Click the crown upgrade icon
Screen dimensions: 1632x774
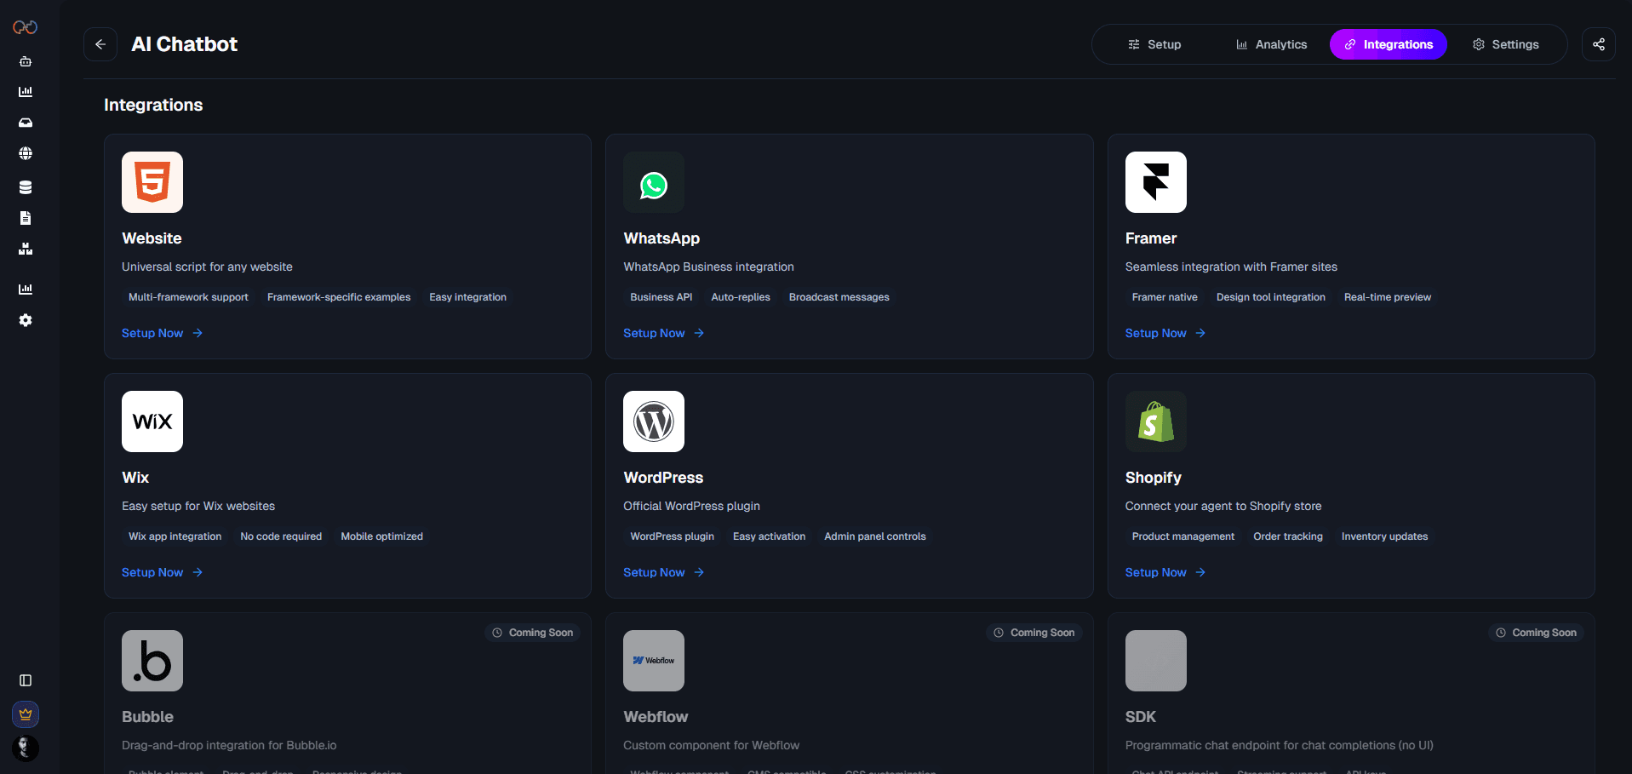click(26, 714)
